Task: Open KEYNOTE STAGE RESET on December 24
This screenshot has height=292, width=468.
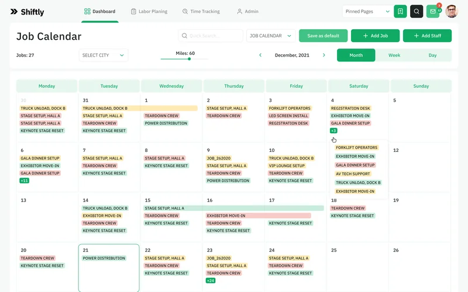Action: (x=290, y=273)
